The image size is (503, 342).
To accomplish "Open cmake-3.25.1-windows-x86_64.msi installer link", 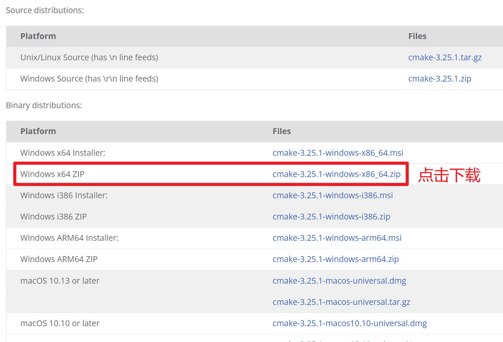I will coord(338,153).
